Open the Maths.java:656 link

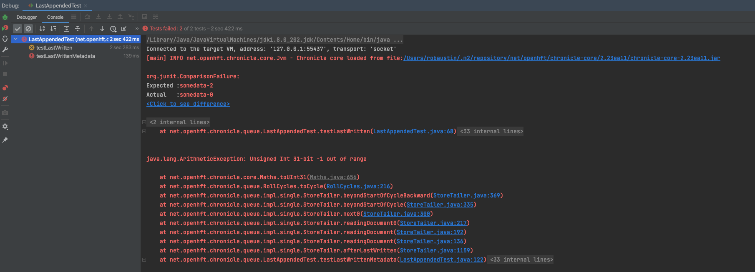(333, 177)
